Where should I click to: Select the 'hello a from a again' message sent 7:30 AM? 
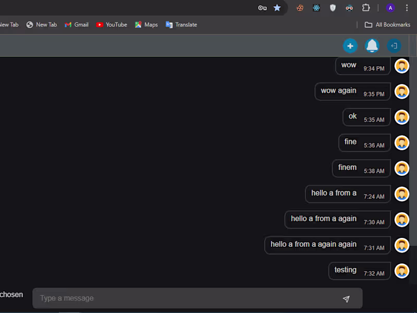pyautogui.click(x=338, y=219)
